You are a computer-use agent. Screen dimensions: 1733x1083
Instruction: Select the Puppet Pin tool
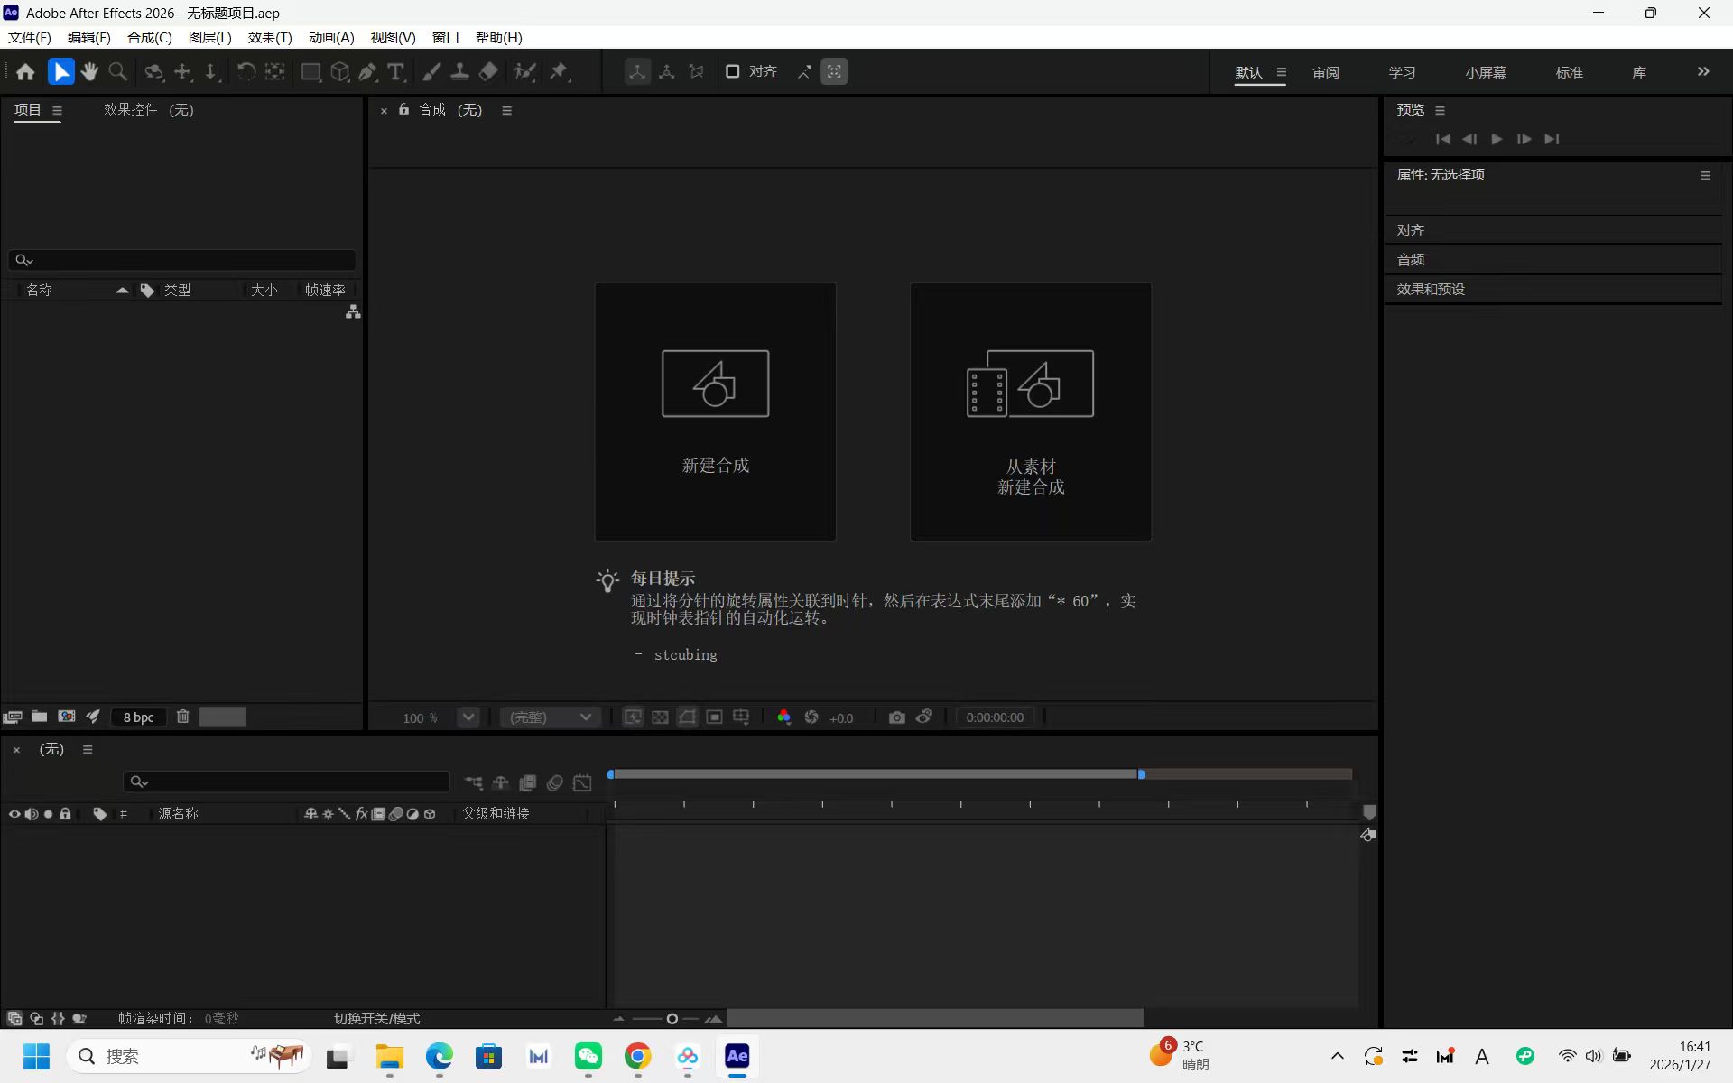(560, 71)
